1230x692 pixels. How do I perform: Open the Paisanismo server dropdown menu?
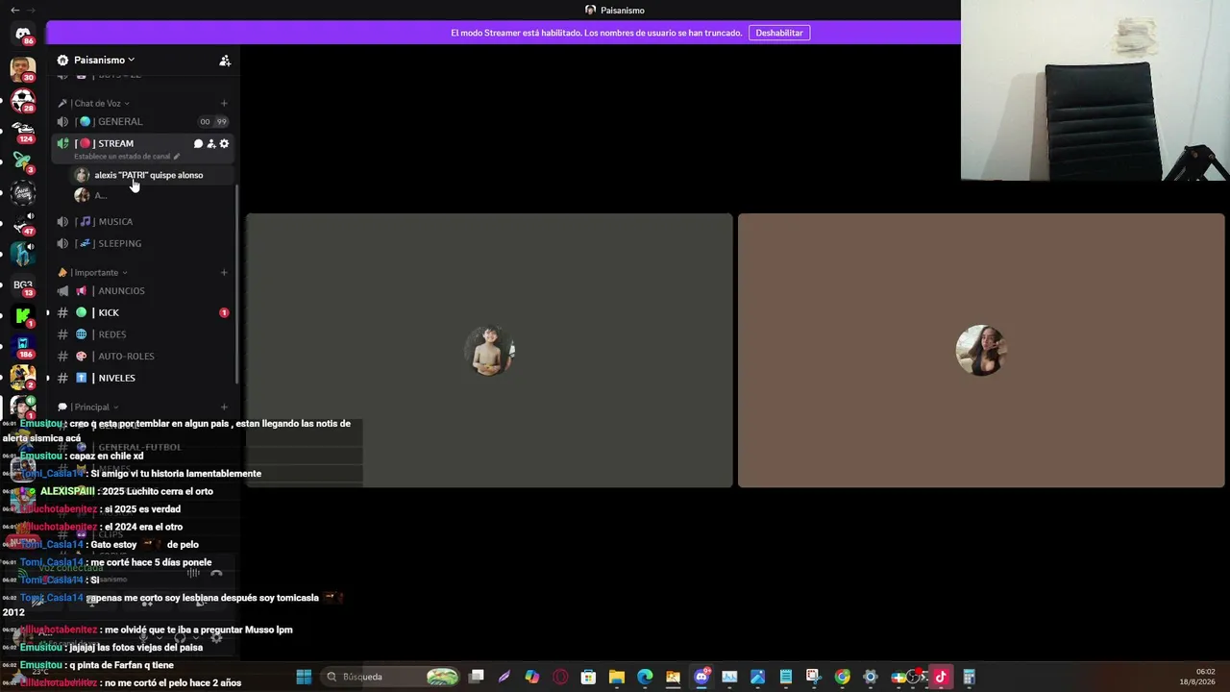(x=104, y=61)
